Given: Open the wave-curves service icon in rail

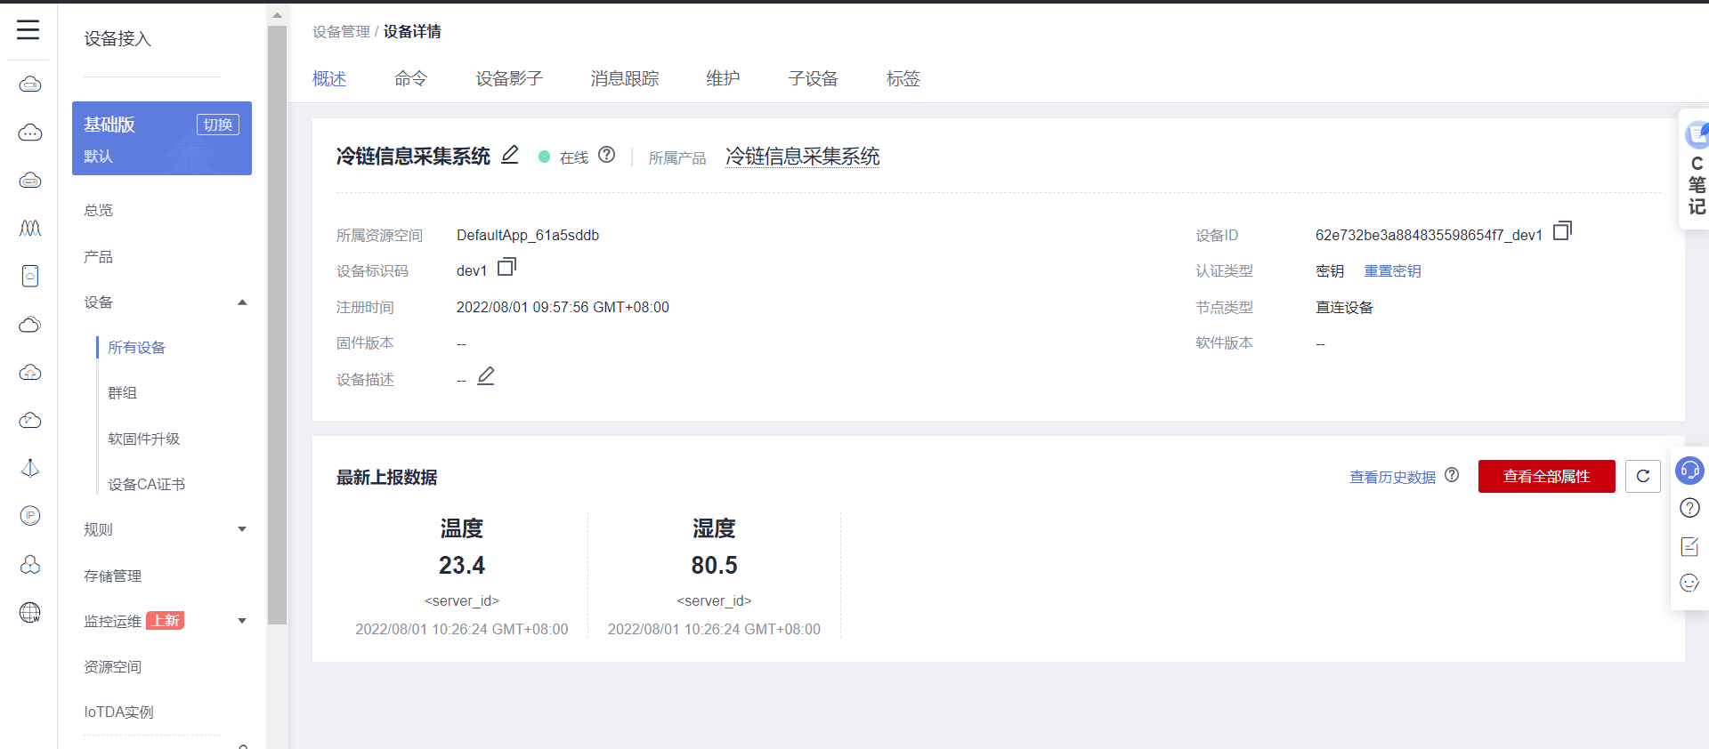Looking at the screenshot, I should [x=30, y=229].
